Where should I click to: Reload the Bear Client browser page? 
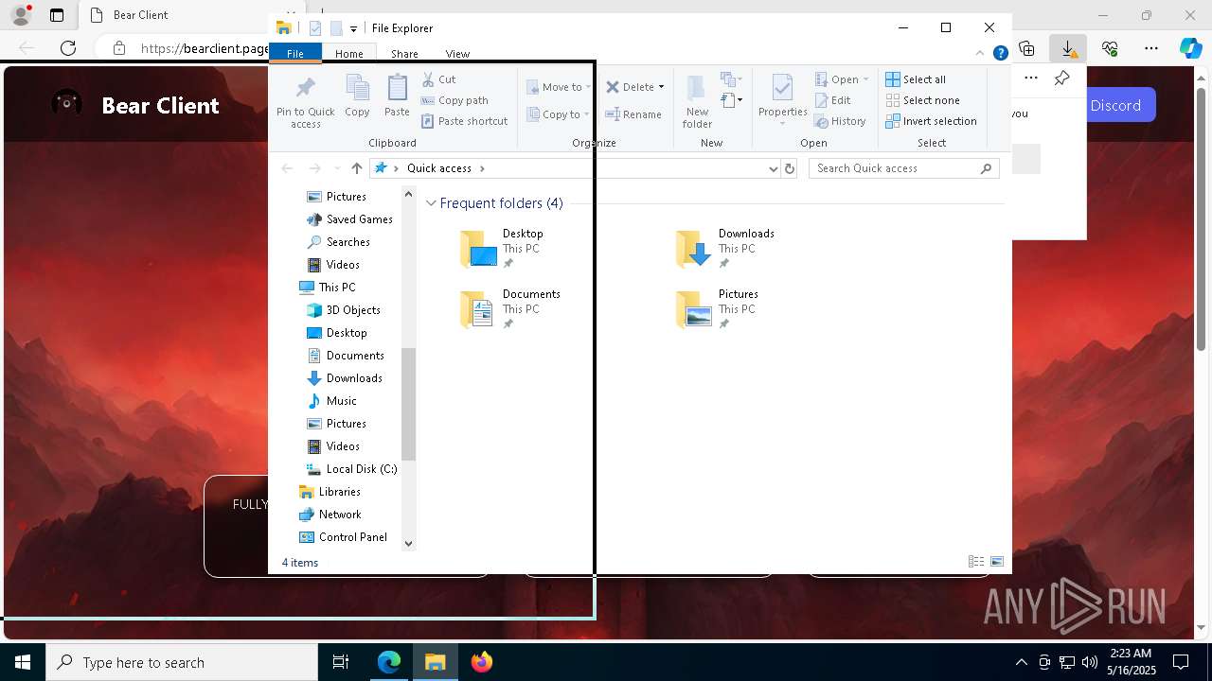pos(68,48)
